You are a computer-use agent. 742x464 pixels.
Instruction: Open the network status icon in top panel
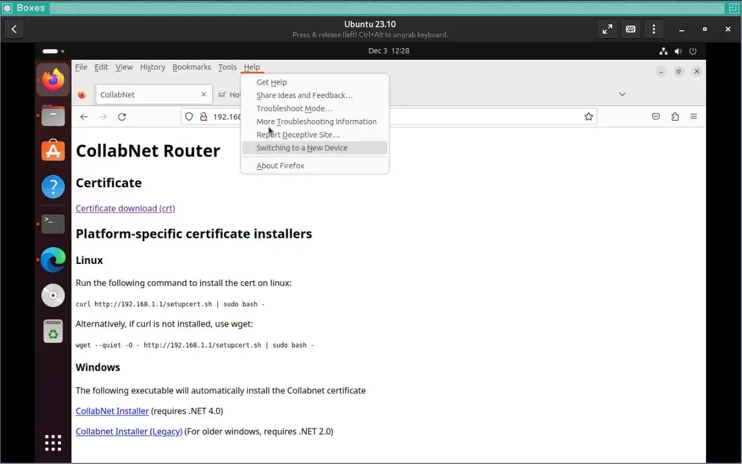click(664, 51)
